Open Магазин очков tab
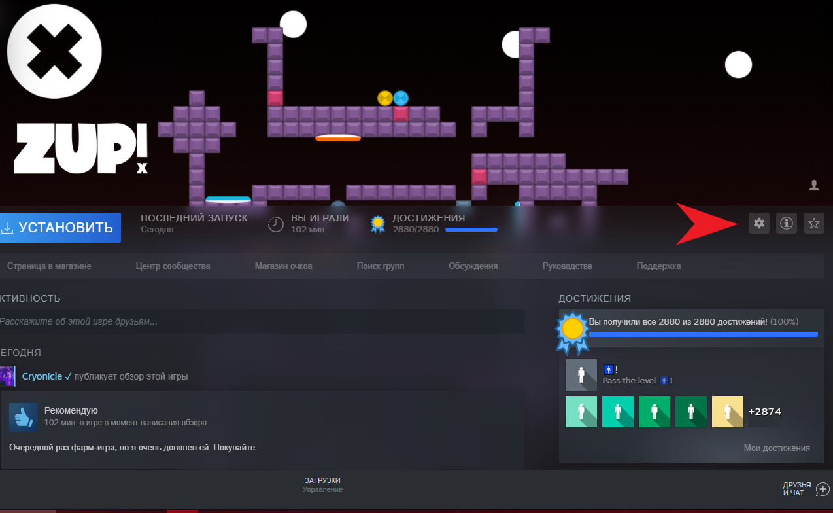The image size is (833, 513). pyautogui.click(x=283, y=266)
